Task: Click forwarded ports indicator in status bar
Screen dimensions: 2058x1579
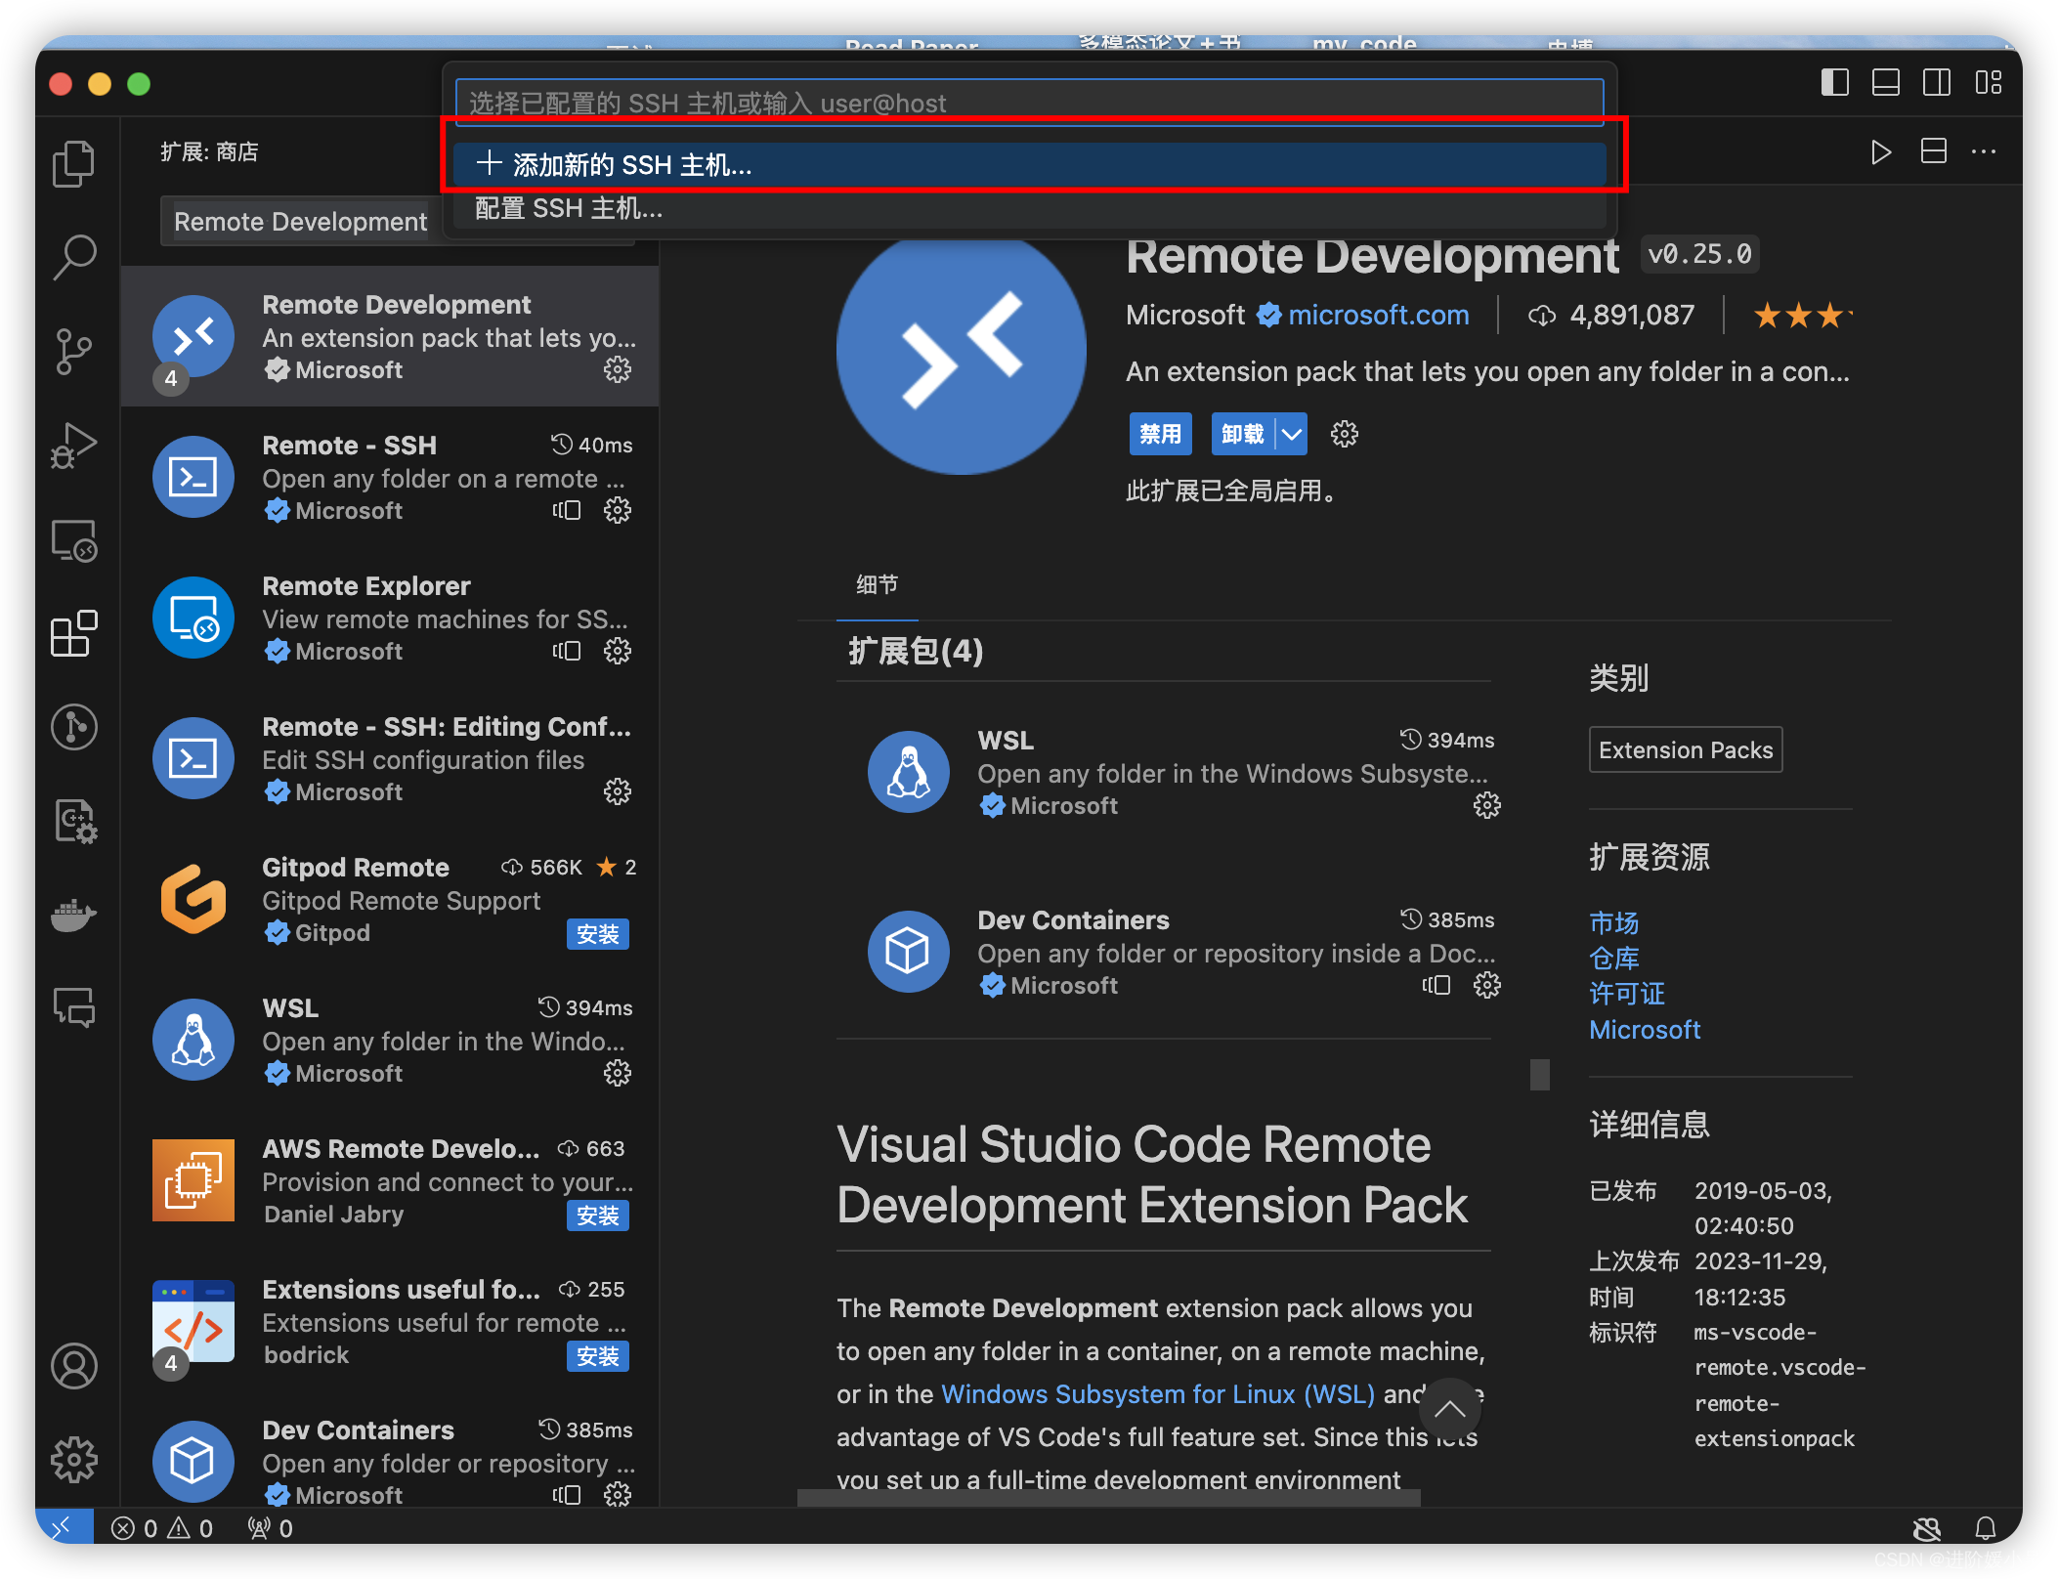Action: [270, 1527]
